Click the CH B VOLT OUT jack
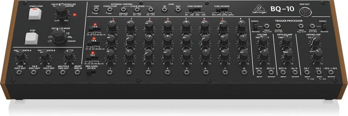The width and height of the screenshot is (348, 116). click(x=34, y=72)
